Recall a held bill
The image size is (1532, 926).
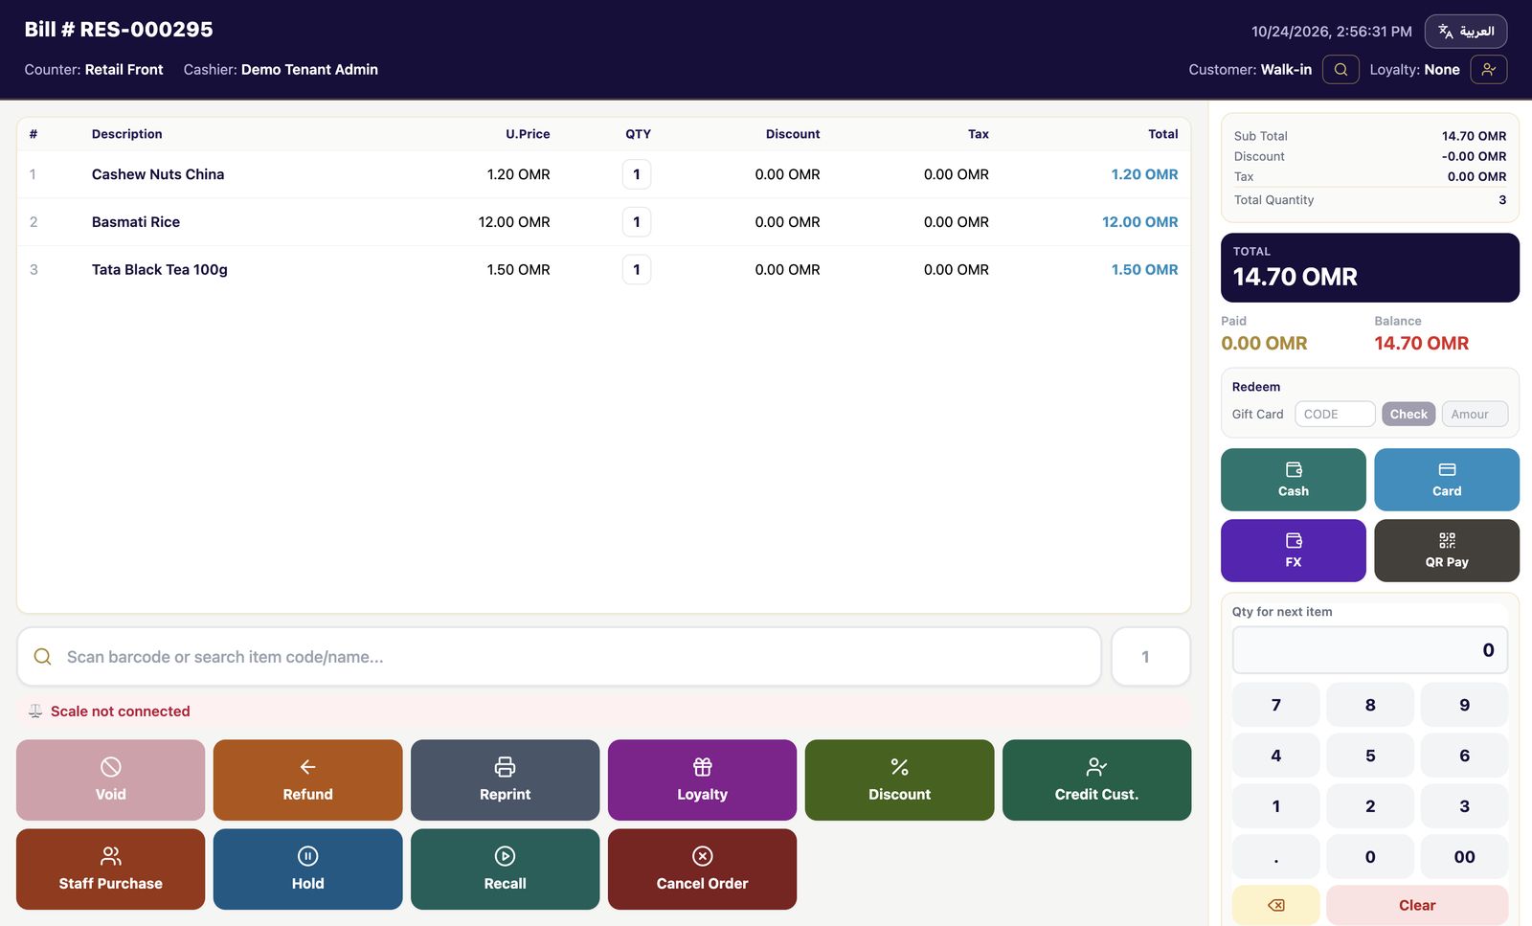pyautogui.click(x=505, y=869)
